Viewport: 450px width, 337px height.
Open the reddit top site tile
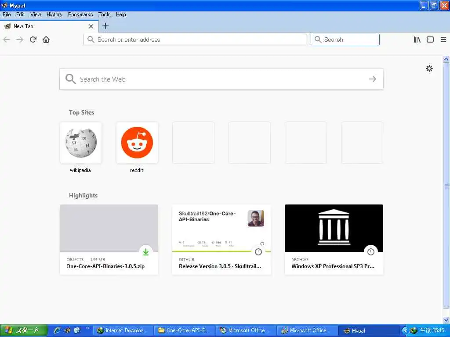click(x=137, y=143)
